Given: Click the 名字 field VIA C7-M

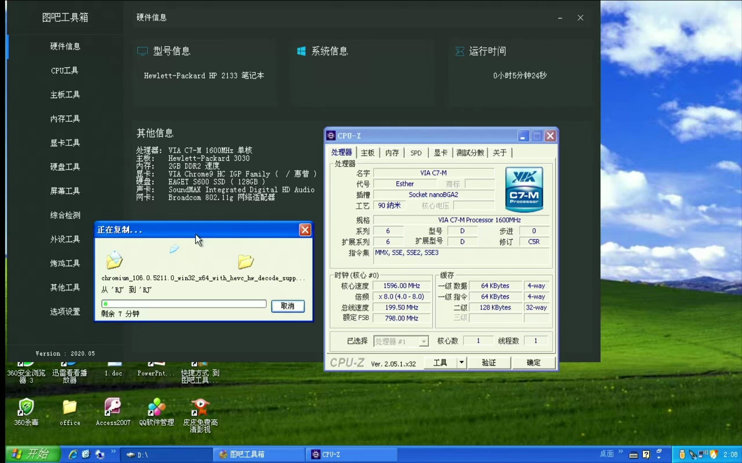Looking at the screenshot, I should [x=434, y=173].
